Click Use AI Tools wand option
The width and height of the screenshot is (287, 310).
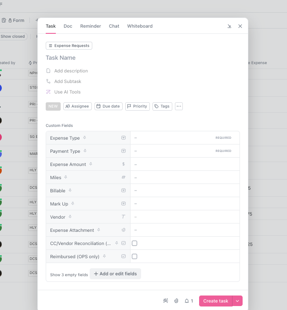point(67,92)
